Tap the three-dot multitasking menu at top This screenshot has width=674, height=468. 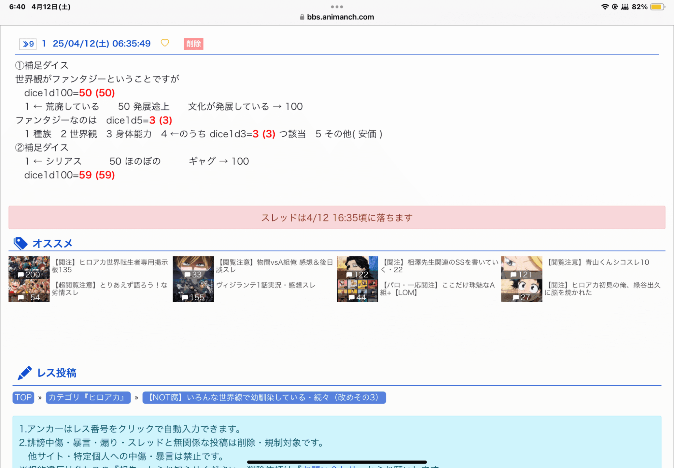coord(337,7)
